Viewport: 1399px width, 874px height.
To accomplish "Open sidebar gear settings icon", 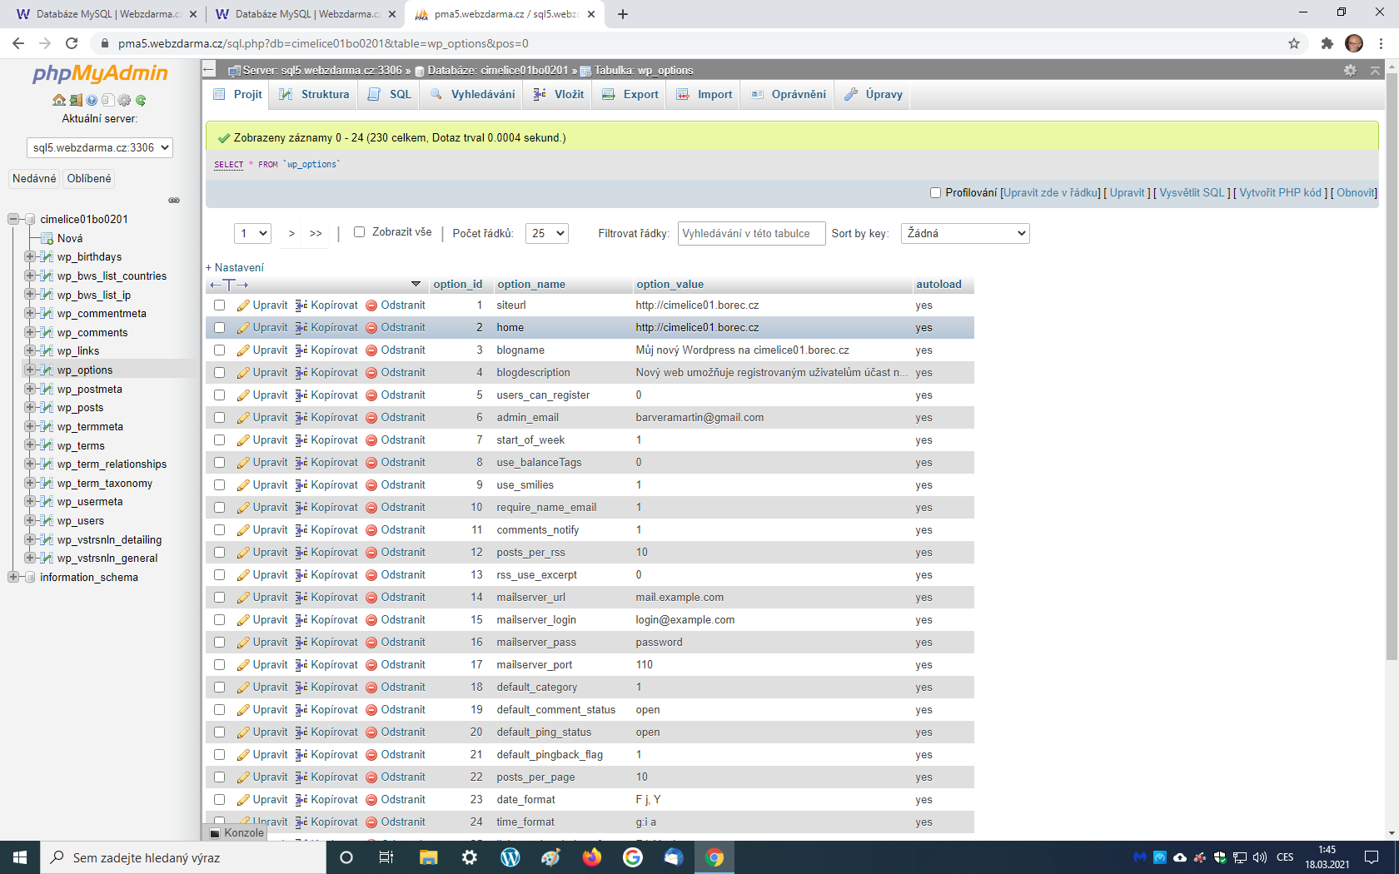I will (124, 101).
